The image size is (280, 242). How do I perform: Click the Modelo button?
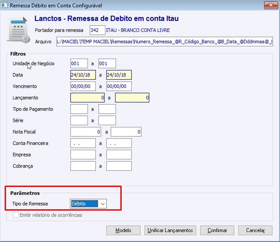[123, 230]
